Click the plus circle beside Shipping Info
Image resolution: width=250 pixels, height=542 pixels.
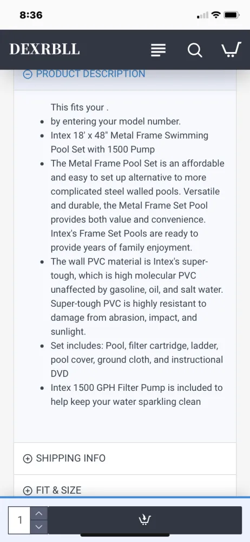point(27,459)
